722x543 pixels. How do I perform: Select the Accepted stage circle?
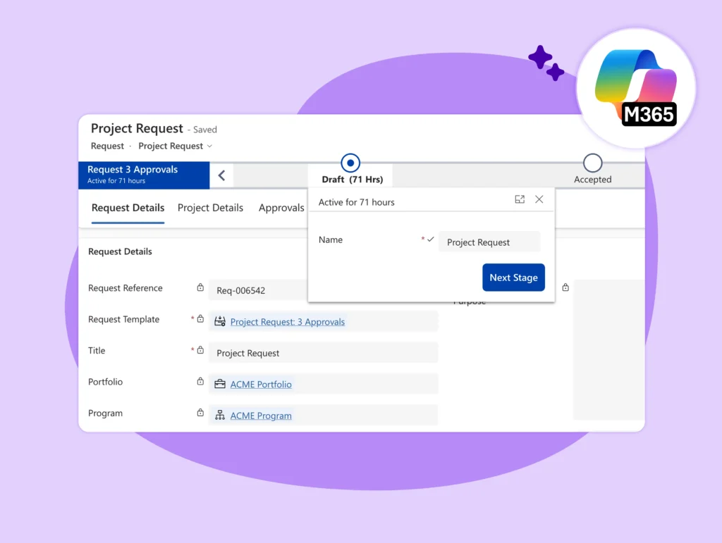coord(592,163)
